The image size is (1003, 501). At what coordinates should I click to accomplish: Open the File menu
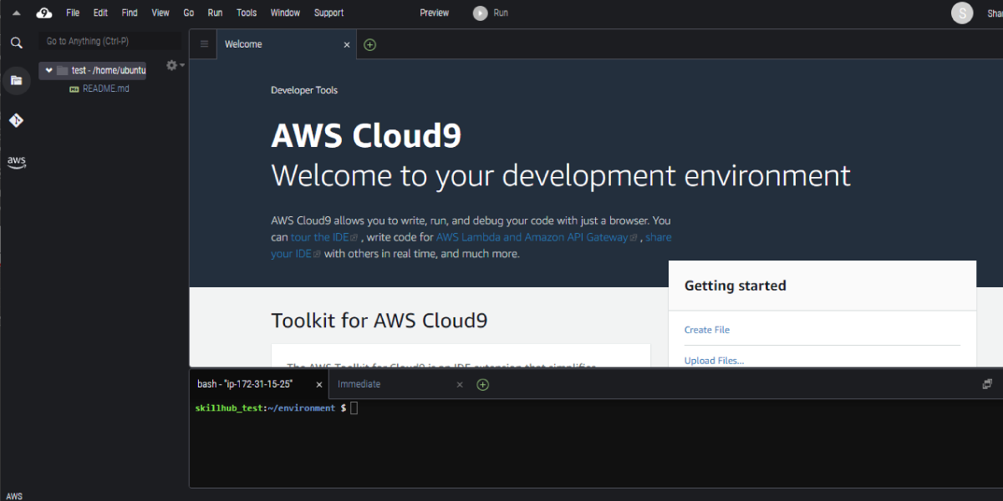[x=73, y=13]
